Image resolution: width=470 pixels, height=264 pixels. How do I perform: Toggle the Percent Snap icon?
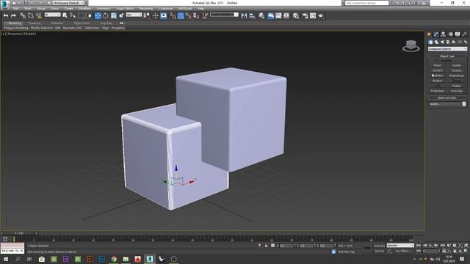[189, 15]
